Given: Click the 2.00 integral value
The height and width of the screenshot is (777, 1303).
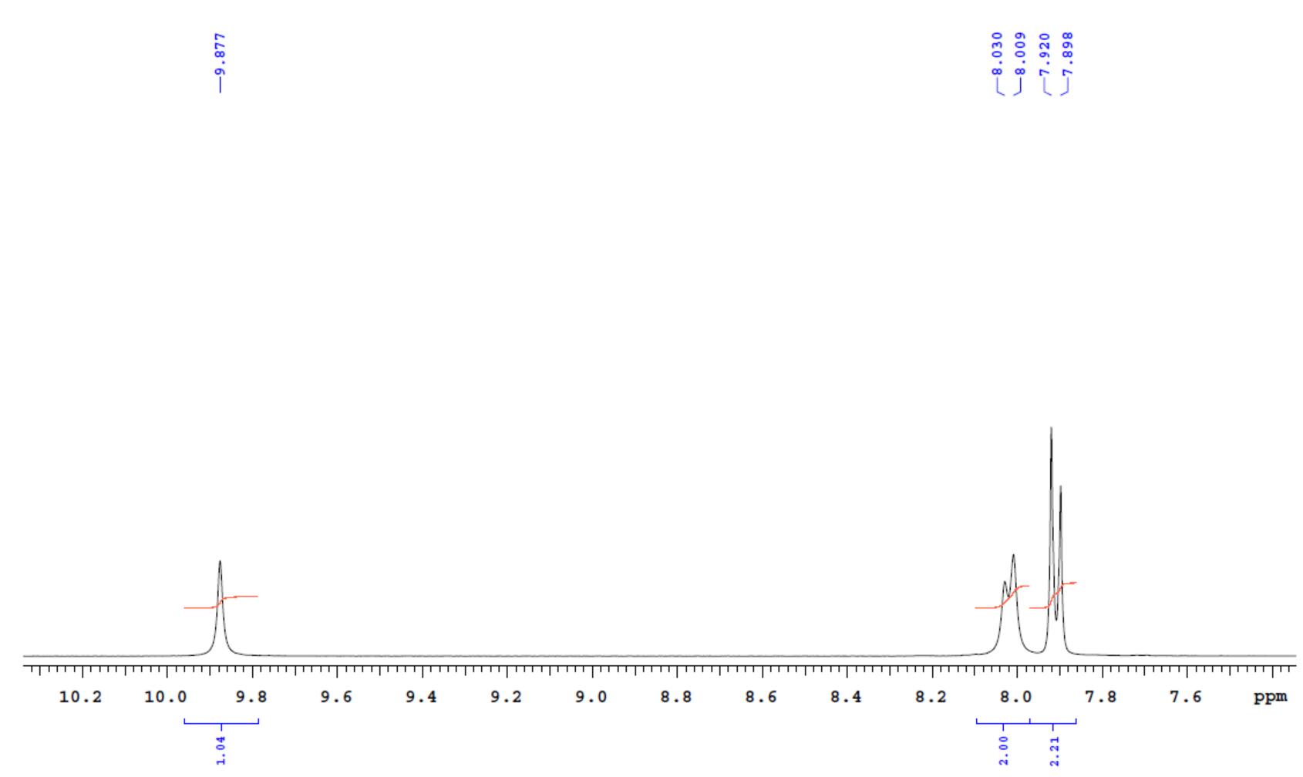Looking at the screenshot, I should [1003, 750].
